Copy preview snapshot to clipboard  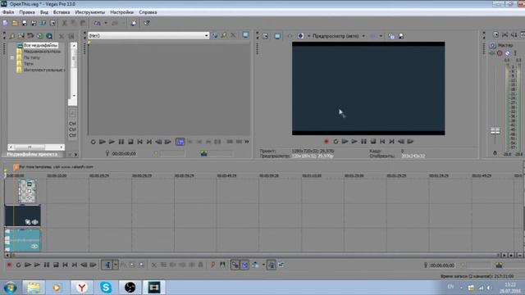391,36
